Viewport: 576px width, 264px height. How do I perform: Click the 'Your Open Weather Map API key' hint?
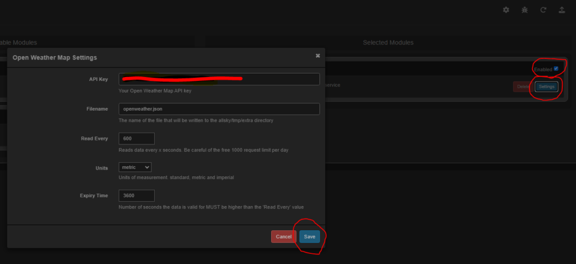155,90
